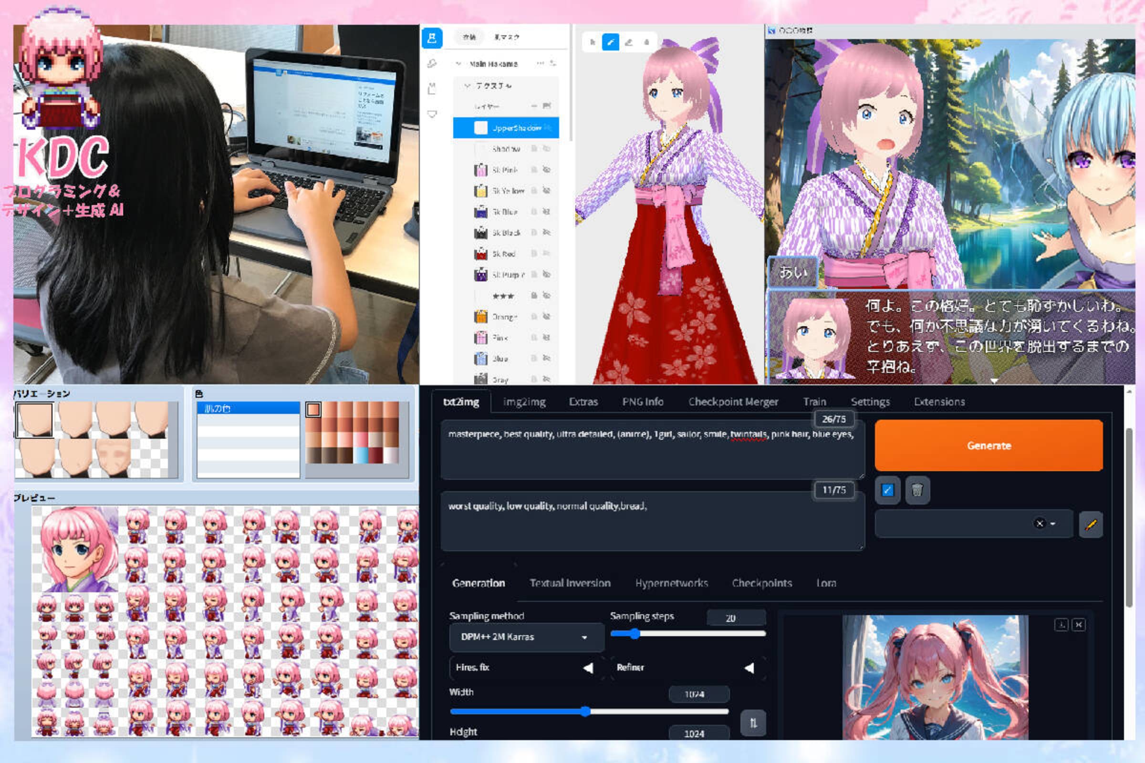Open the Lora tab
This screenshot has height=763, width=1145.
tap(826, 583)
